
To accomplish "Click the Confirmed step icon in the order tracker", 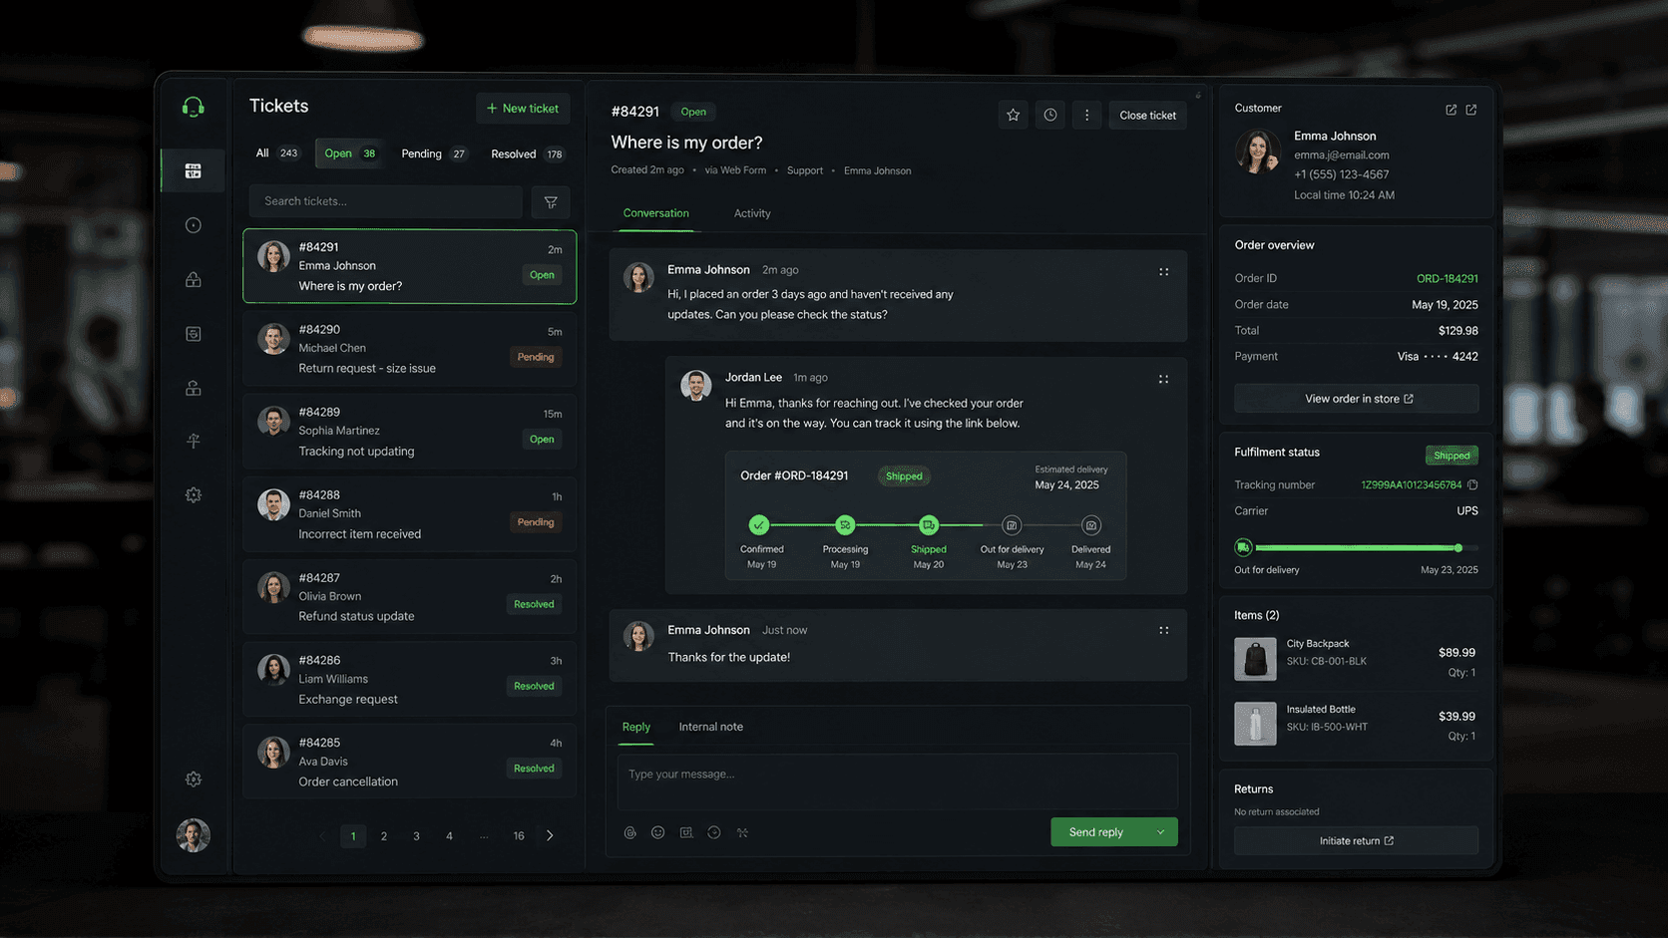I will point(759,524).
